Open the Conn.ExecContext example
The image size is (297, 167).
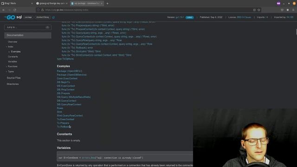coord(67,78)
